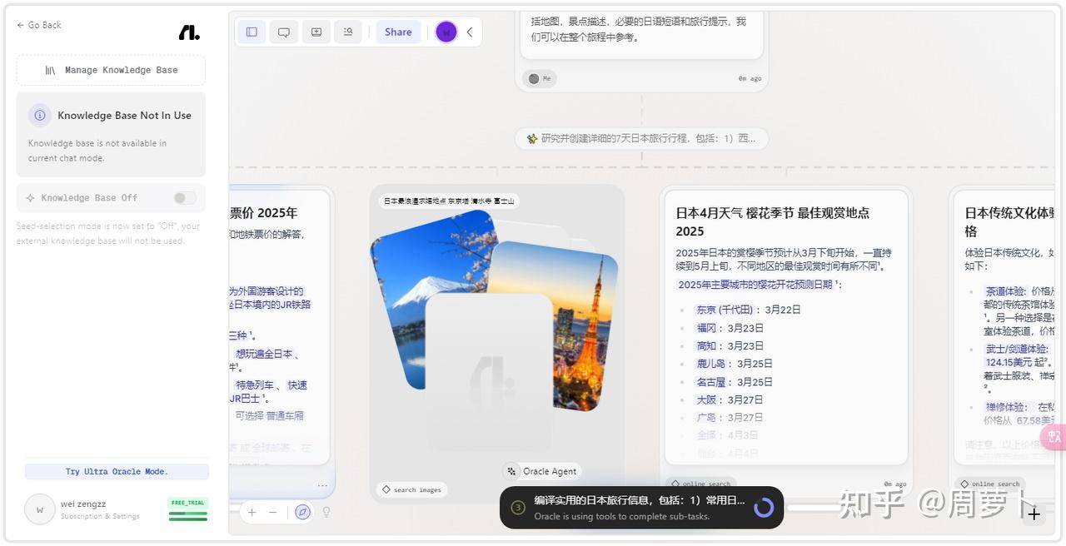Click the 茶道体验 highlighted term
The image size is (1066, 546).
(1006, 291)
